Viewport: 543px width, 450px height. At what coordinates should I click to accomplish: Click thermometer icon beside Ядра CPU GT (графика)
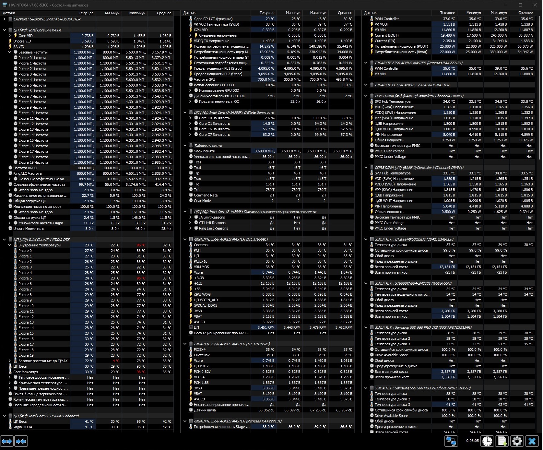click(191, 19)
